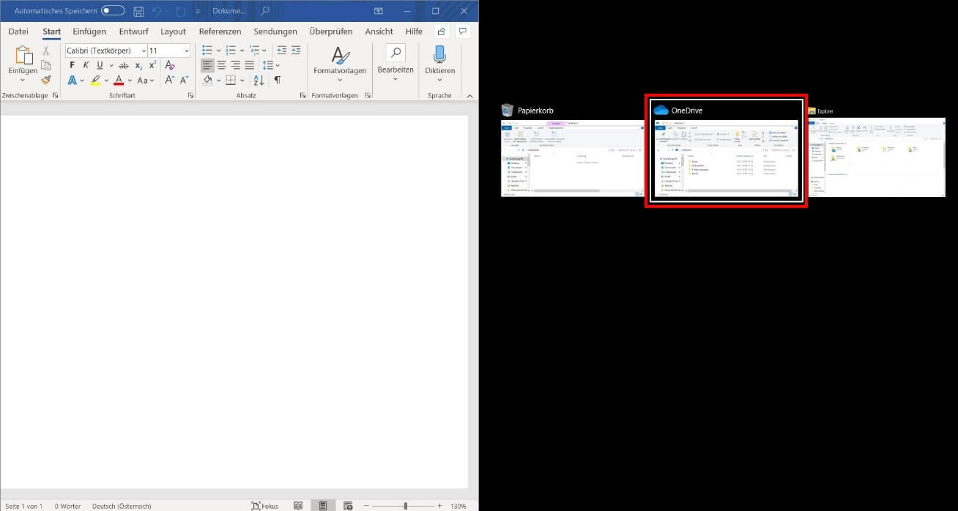Apply underline with the U button
This screenshot has width=958, height=511.
coord(100,65)
